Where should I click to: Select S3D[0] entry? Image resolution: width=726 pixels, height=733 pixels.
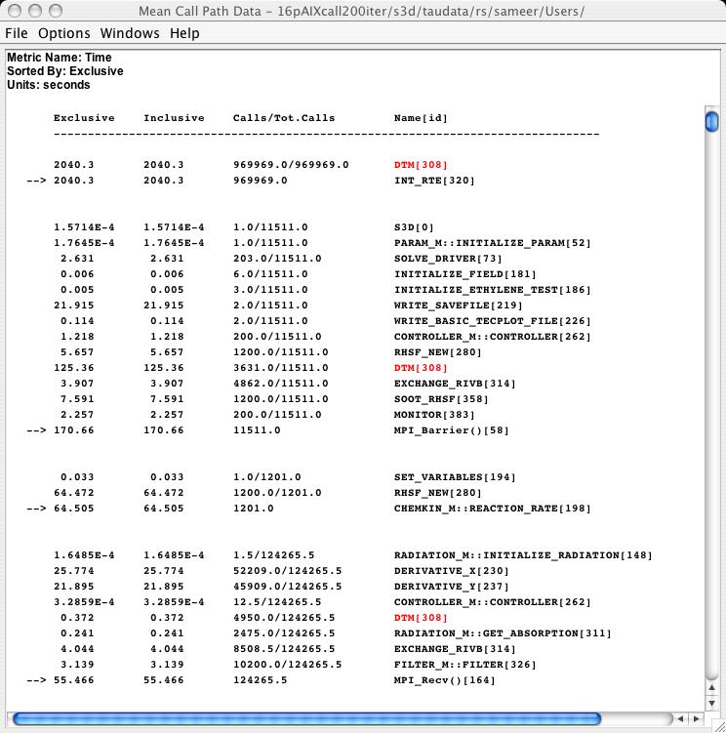(x=414, y=227)
